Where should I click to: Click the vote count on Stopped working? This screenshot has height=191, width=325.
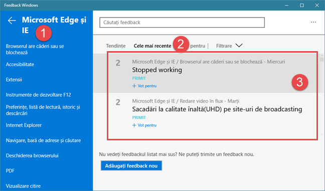(118, 63)
